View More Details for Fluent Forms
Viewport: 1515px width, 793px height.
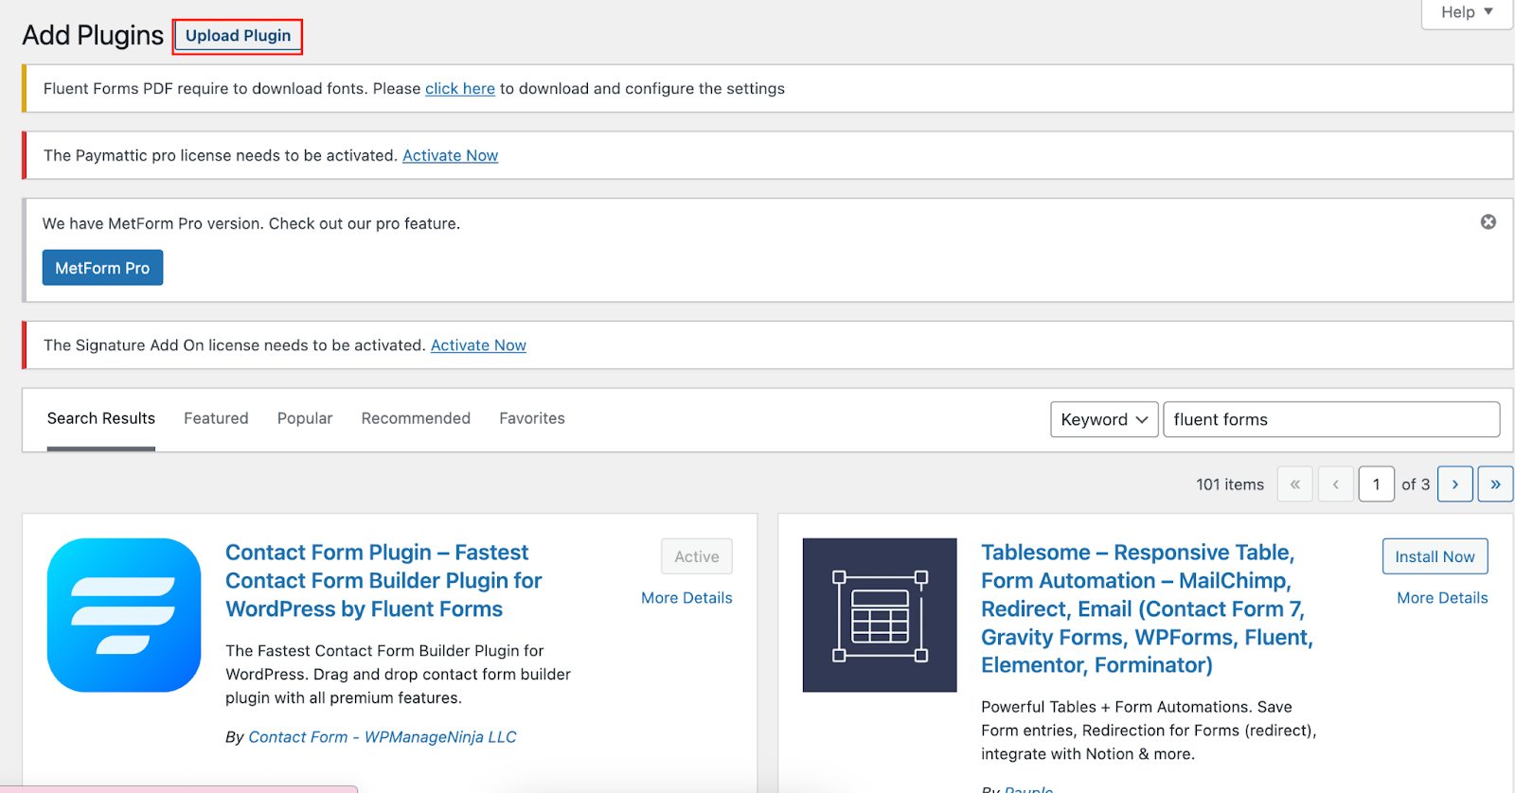point(686,598)
